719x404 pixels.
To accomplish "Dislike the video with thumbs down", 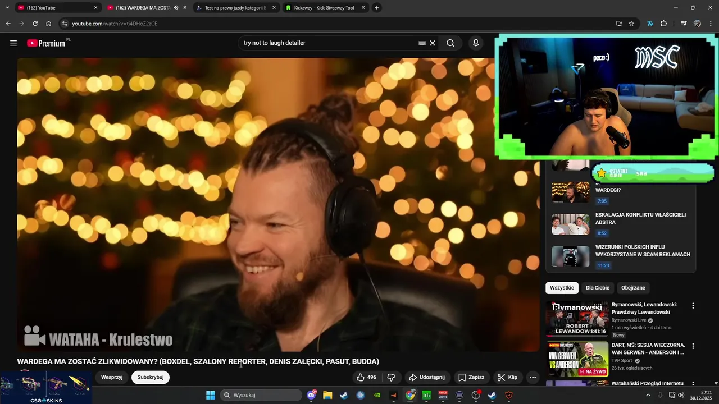I will click(x=392, y=377).
